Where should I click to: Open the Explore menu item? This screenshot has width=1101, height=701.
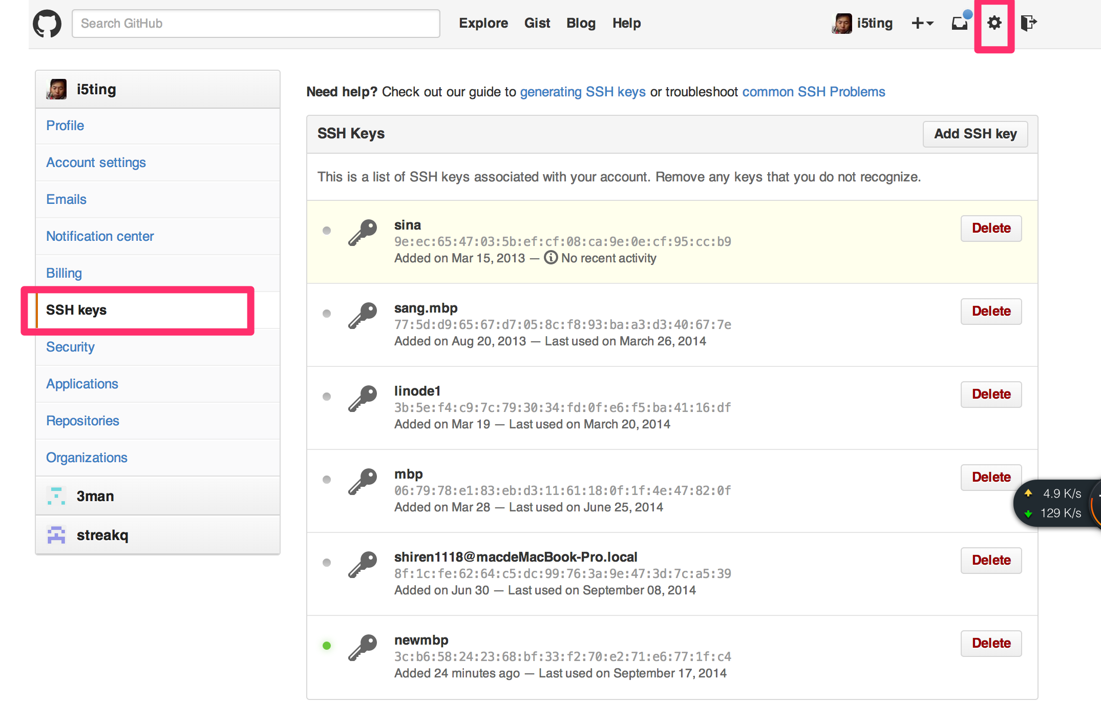click(x=483, y=23)
